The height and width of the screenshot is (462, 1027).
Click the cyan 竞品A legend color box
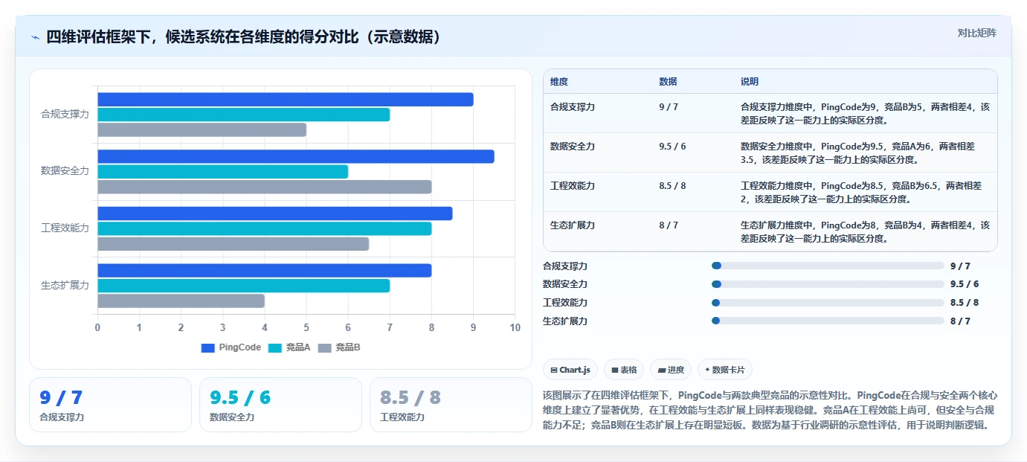(275, 347)
